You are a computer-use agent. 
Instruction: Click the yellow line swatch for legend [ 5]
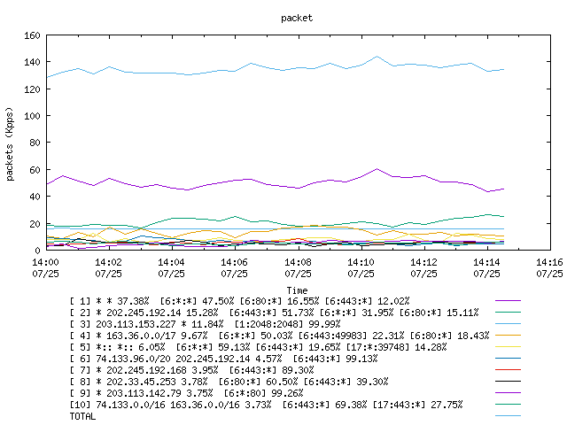508,347
